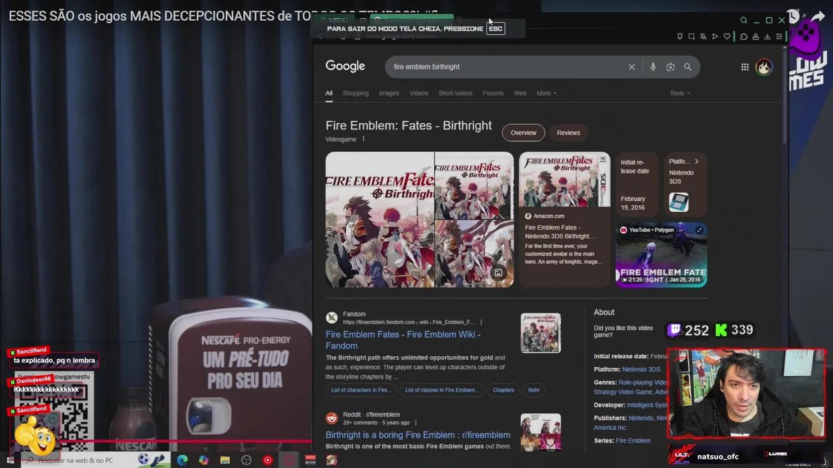The height and width of the screenshot is (468, 833).
Task: Open Intelligent Systems developer link
Action: 647,405
